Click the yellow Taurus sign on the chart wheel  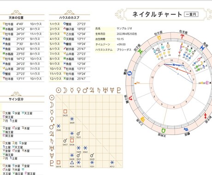pos(159,38)
